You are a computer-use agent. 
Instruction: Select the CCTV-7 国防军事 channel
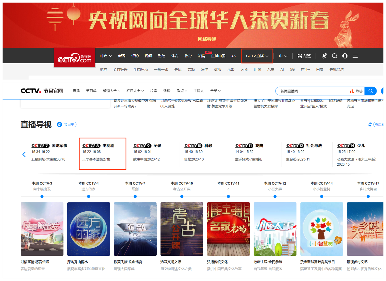pyautogui.click(x=49, y=145)
